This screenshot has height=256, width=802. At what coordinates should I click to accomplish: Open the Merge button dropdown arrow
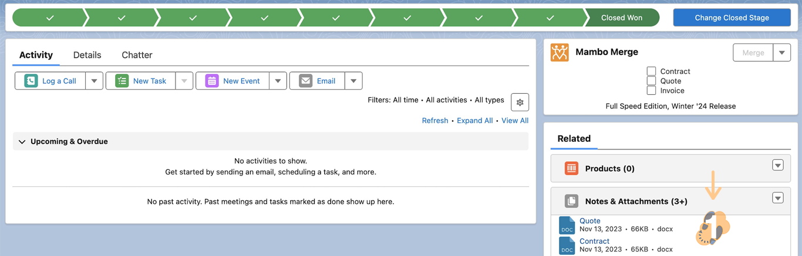point(781,53)
